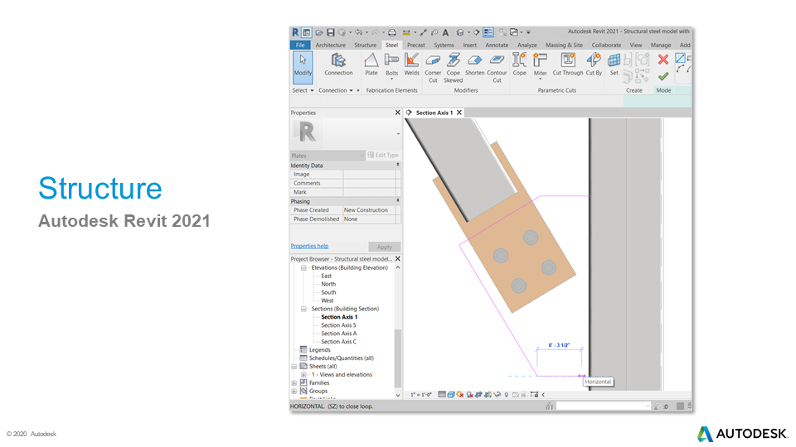Switch to the Annotate ribbon tab

click(x=497, y=45)
